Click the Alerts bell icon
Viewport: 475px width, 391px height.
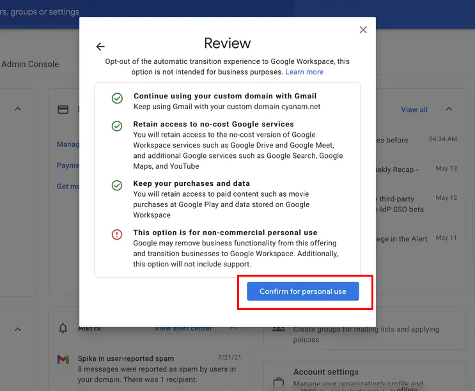63,328
